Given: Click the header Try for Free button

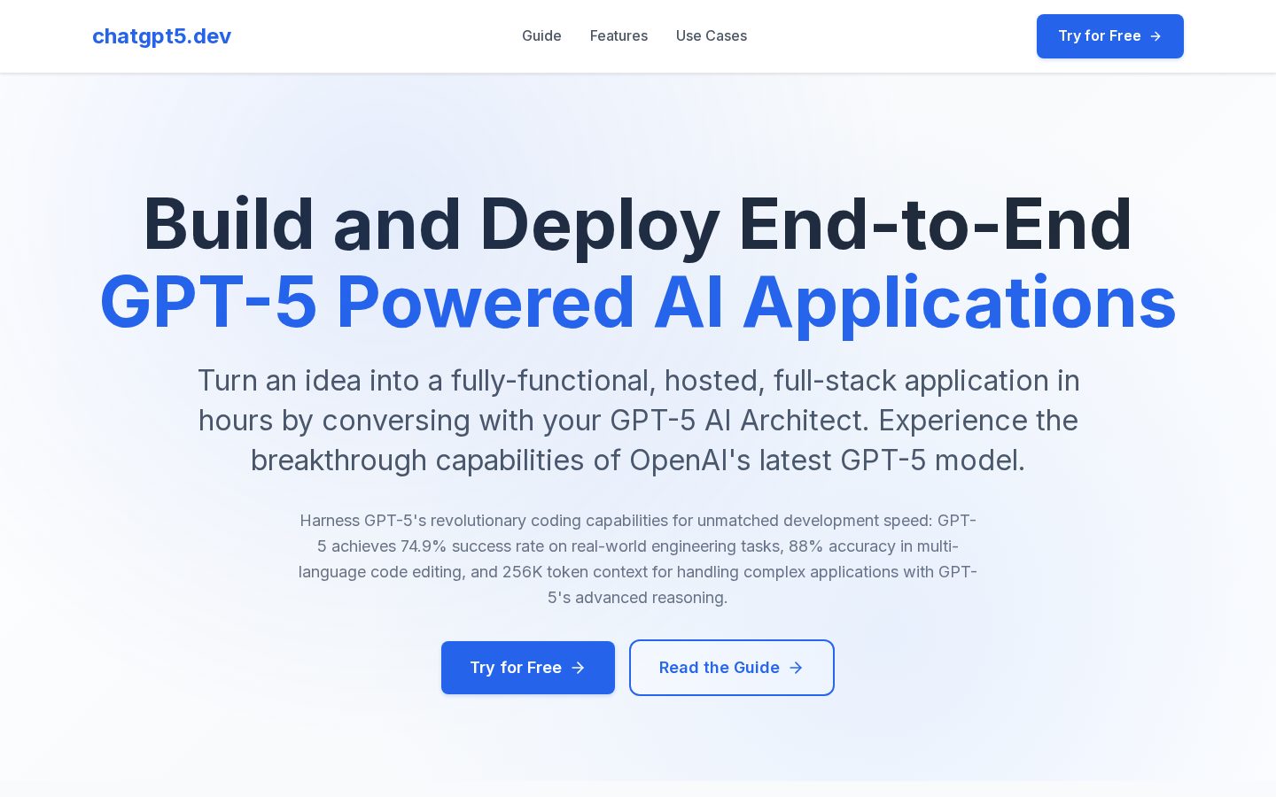Looking at the screenshot, I should [1110, 36].
